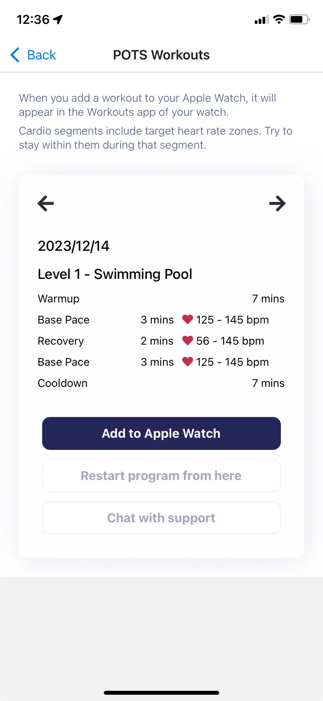Viewport: 323px width, 701px height.
Task: Go to the next workout with right arrow
Action: tap(277, 203)
